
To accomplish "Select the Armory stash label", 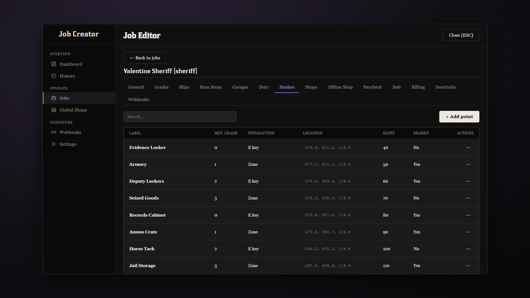I will coord(138,164).
